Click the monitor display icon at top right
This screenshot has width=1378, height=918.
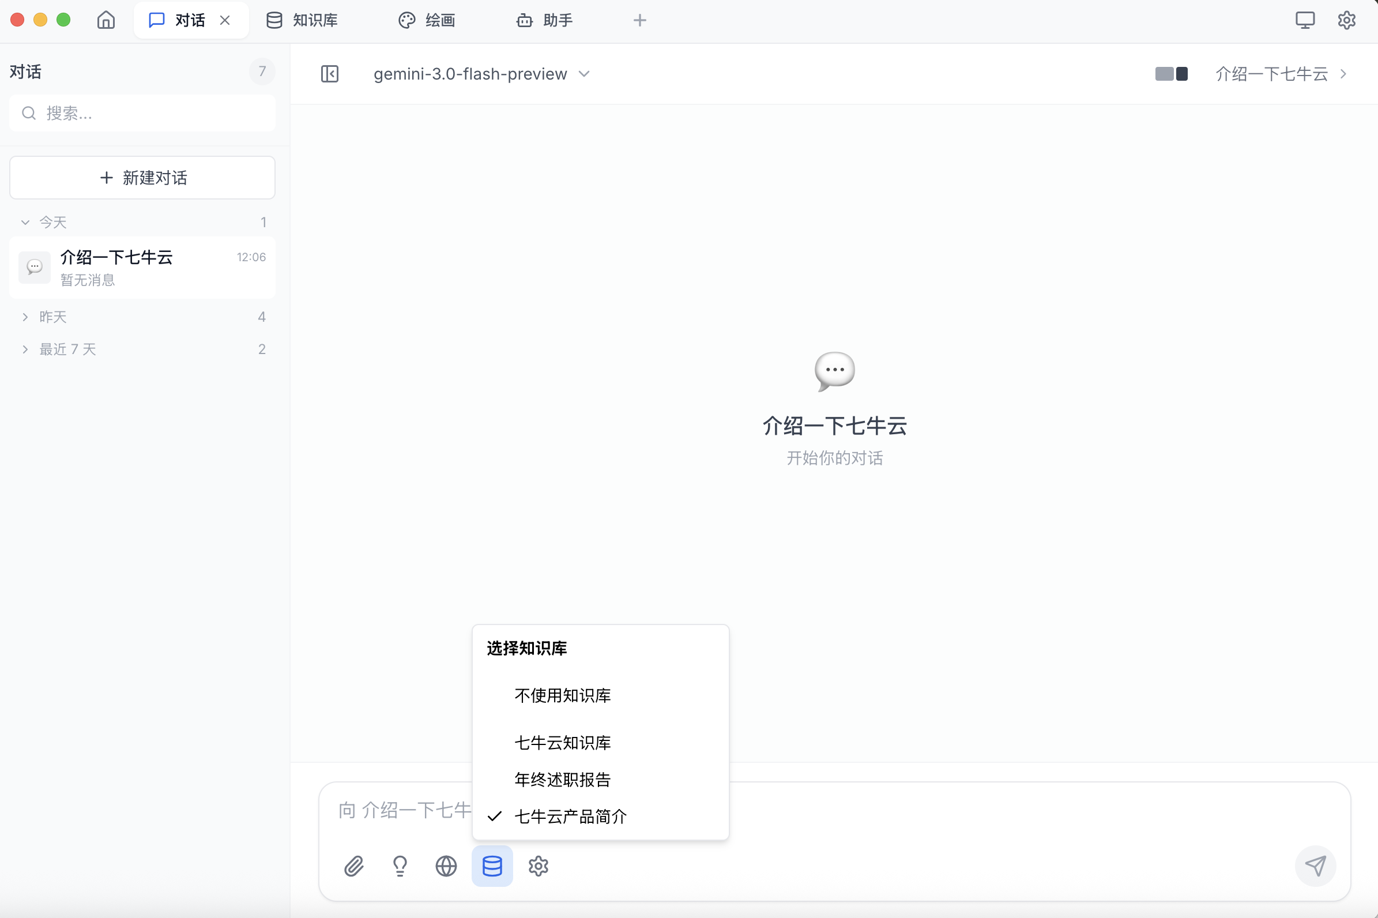[1305, 20]
